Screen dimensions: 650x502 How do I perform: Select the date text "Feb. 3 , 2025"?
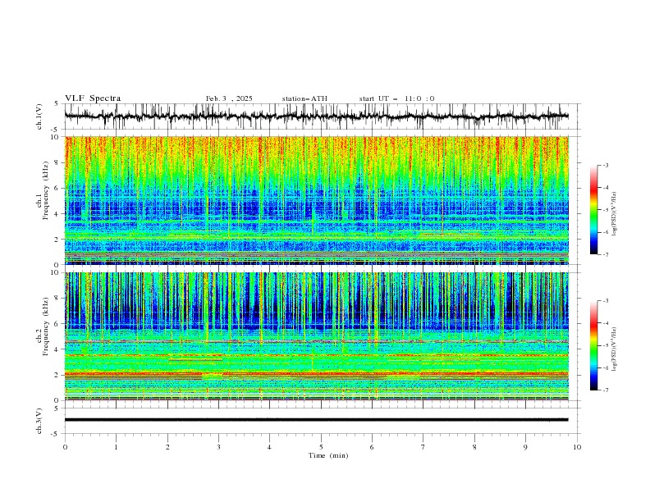click(x=229, y=98)
